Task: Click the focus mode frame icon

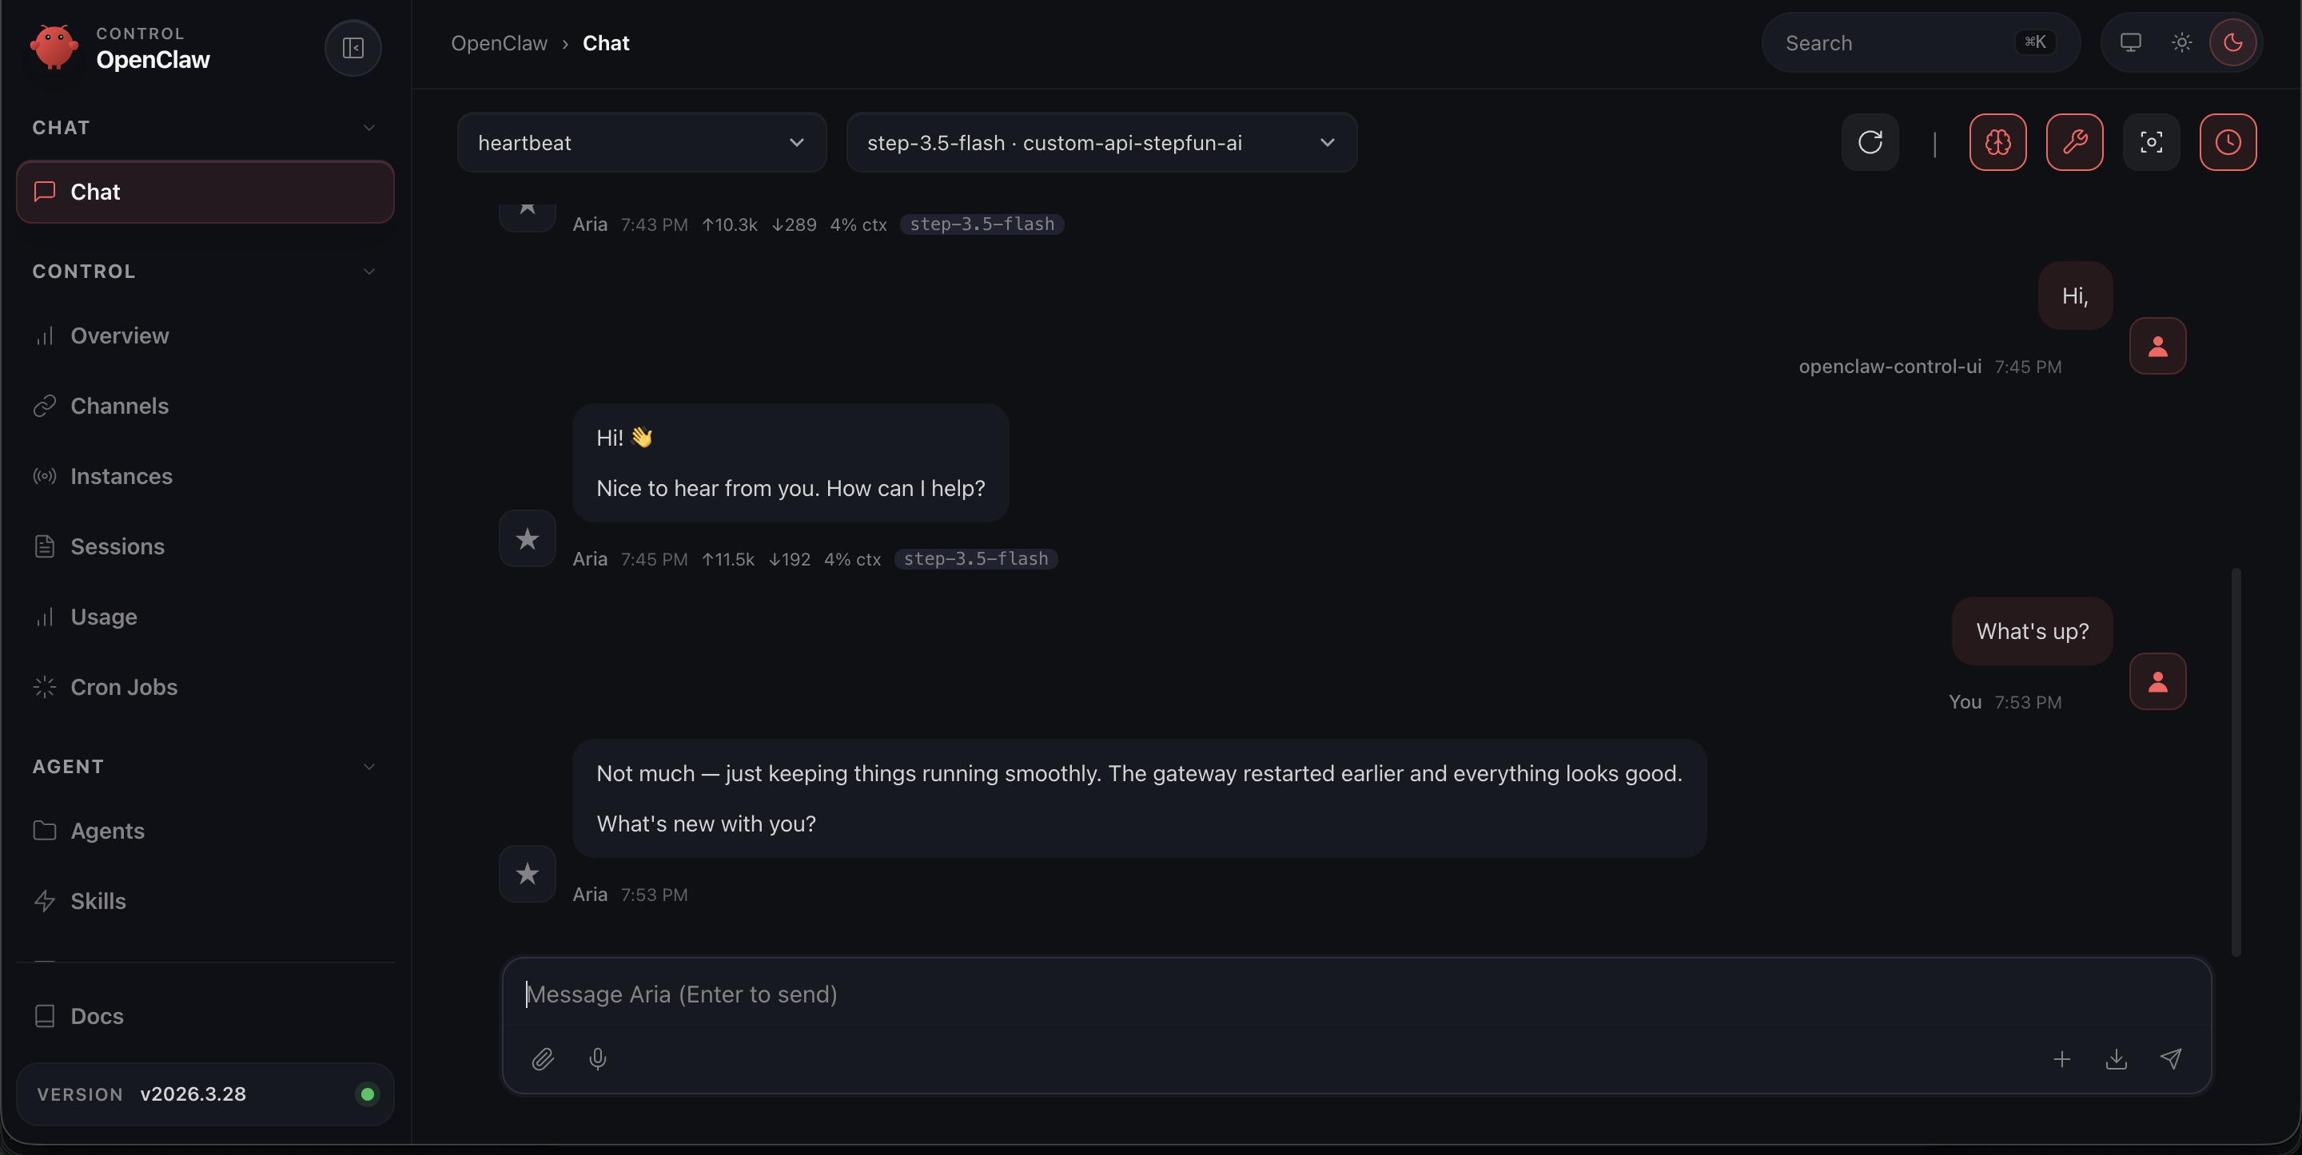Action: (x=2151, y=142)
